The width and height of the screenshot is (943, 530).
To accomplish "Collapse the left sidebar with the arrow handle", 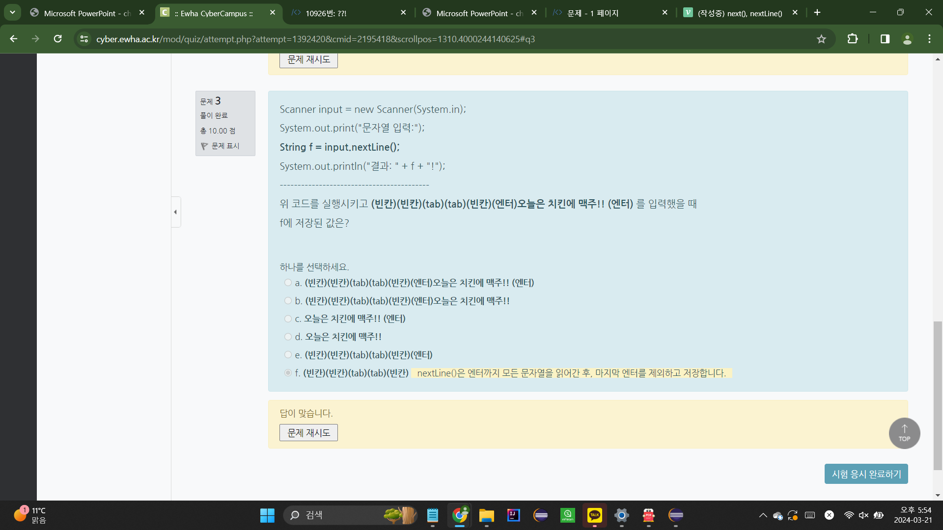I will (x=175, y=212).
